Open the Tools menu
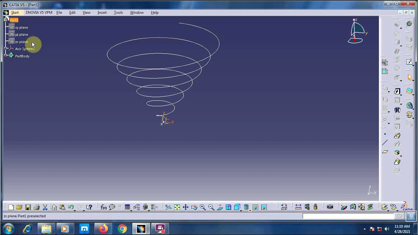The width and height of the screenshot is (418, 235). point(118,12)
